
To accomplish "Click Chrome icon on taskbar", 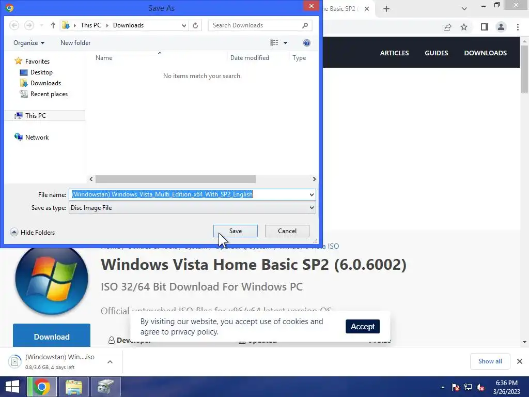I will (42, 387).
